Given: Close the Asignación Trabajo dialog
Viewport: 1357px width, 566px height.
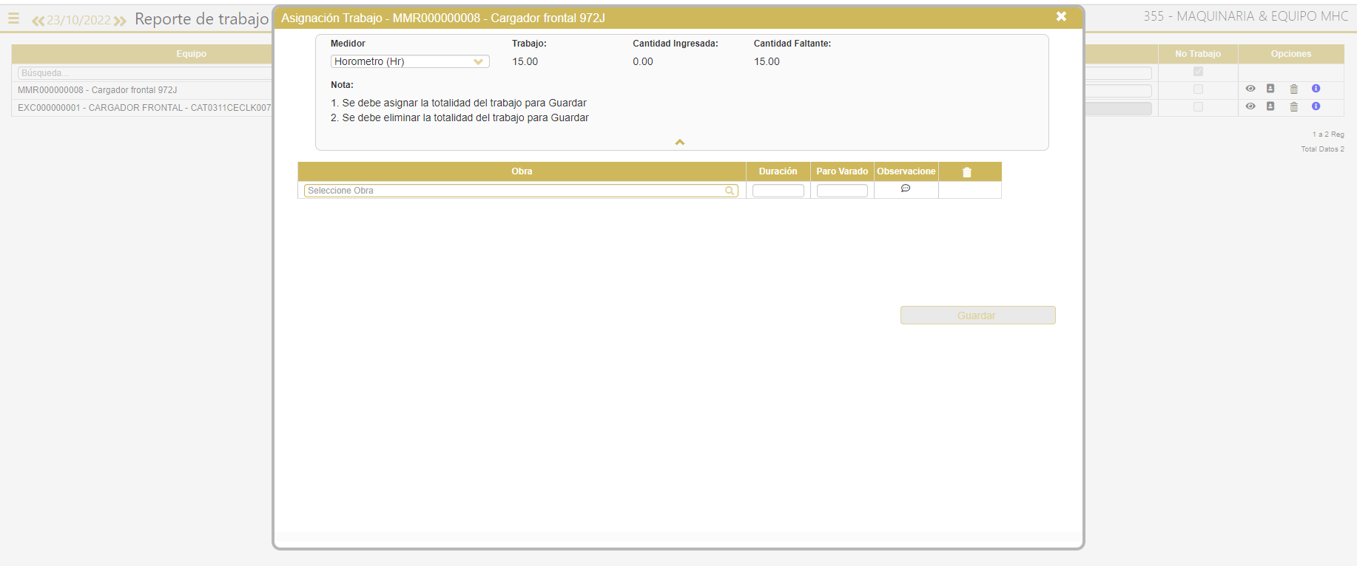Looking at the screenshot, I should (x=1061, y=16).
